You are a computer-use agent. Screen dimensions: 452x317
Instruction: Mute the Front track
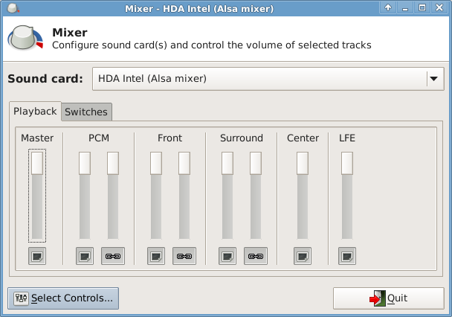[156, 257]
